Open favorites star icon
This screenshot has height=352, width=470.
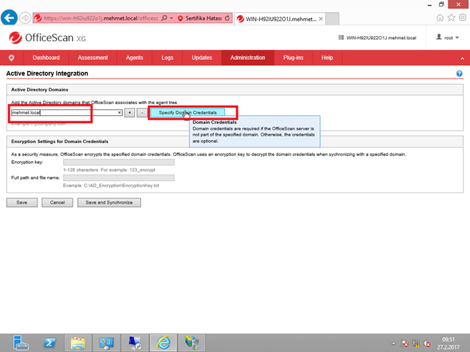[451, 18]
